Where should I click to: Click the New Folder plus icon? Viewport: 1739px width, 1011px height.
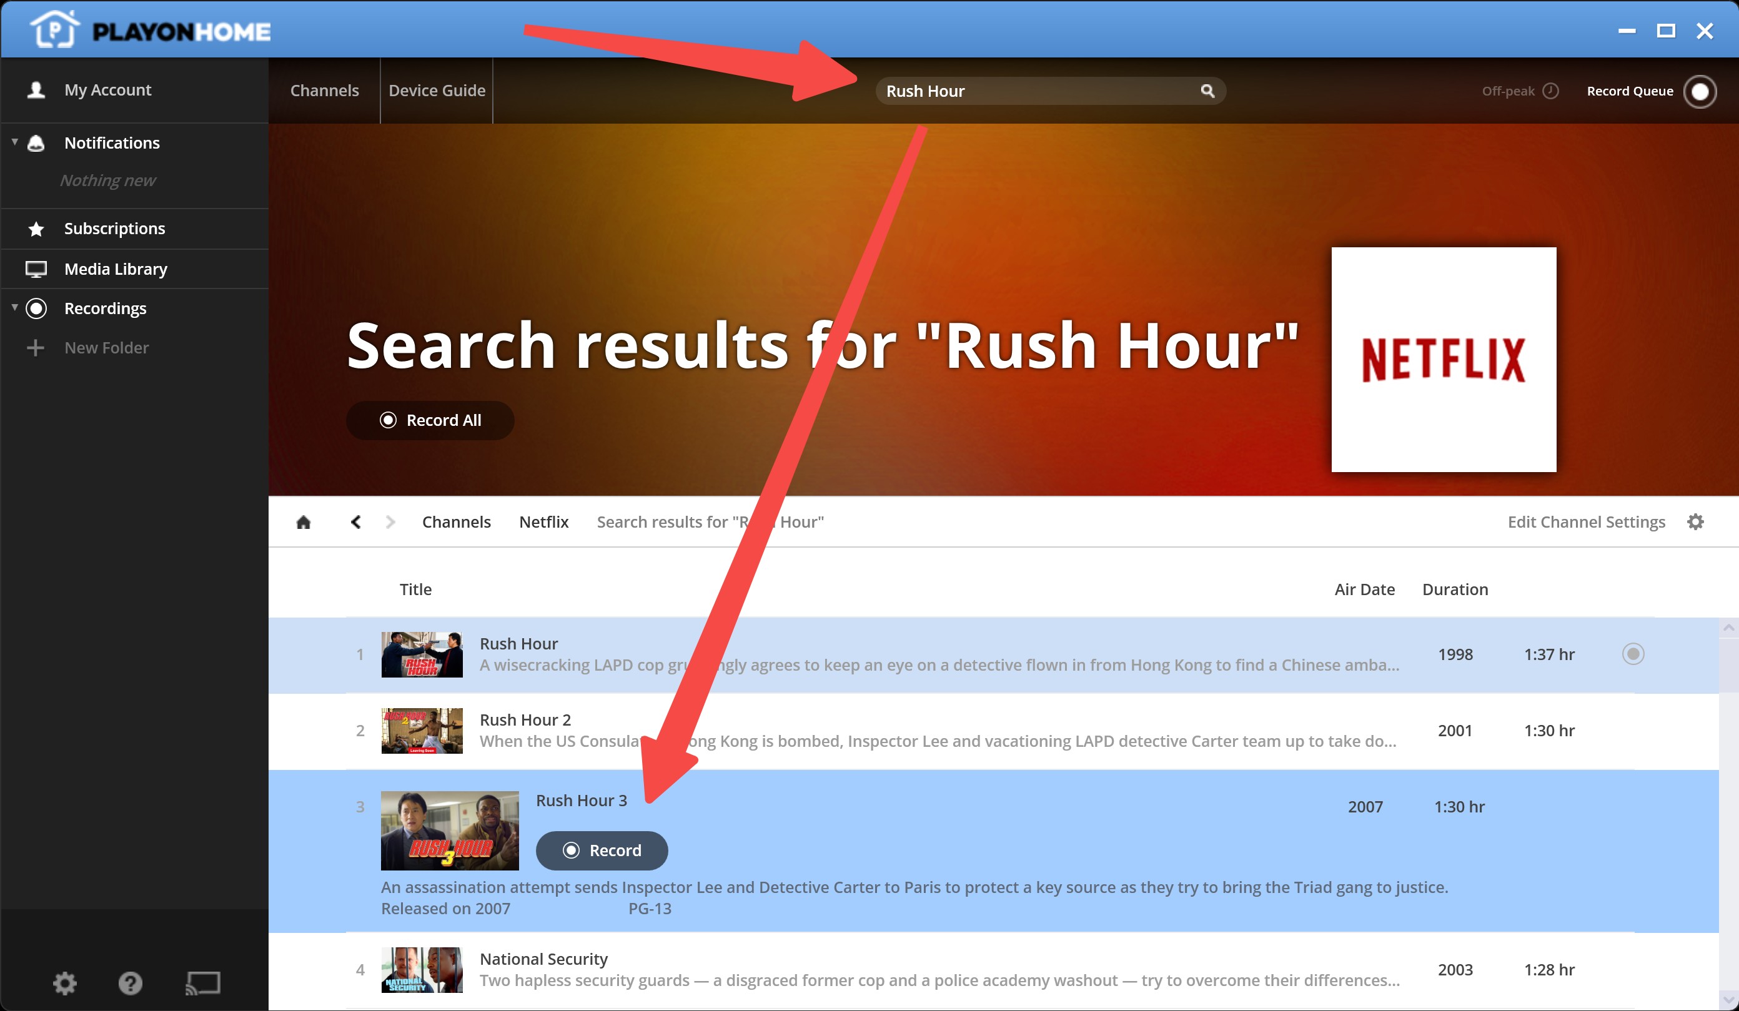tap(35, 347)
